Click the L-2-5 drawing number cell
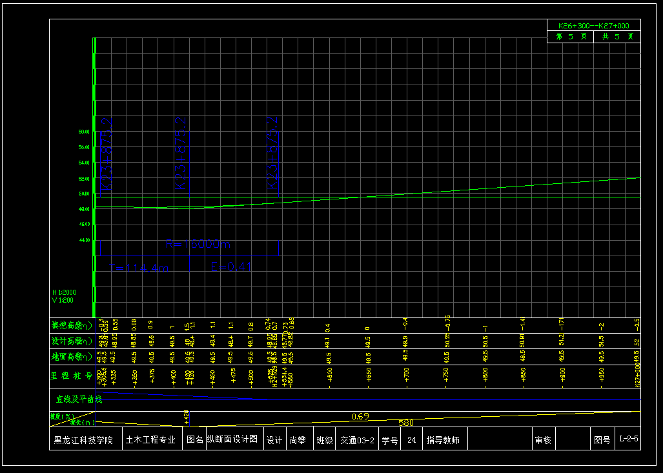The height and width of the screenshot is (473, 663). coord(628,439)
